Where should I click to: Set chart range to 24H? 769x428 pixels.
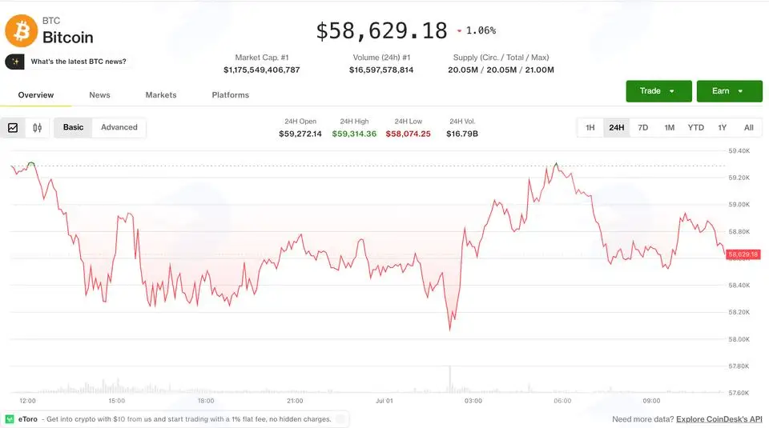click(617, 128)
